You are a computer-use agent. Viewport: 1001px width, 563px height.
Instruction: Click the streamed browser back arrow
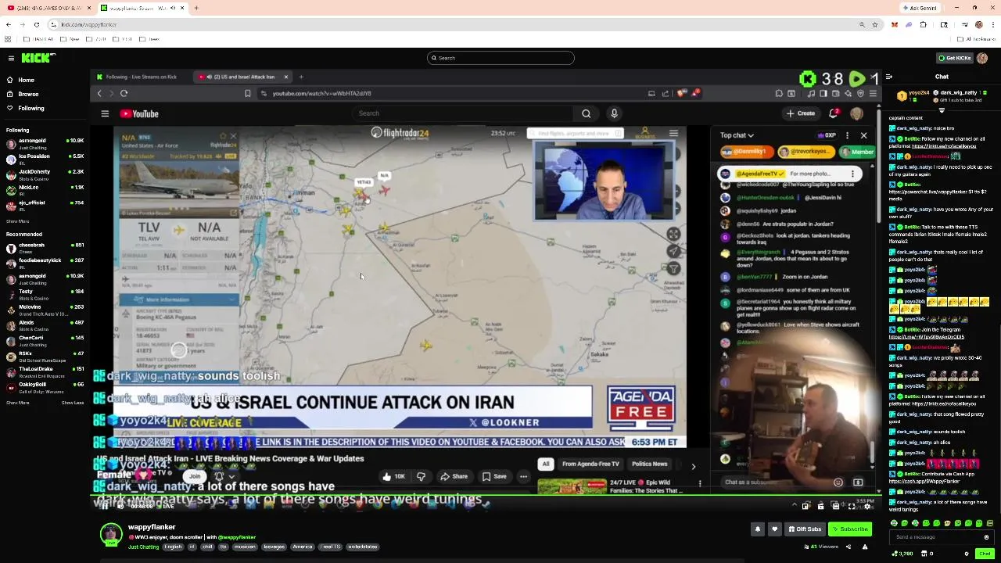click(x=99, y=93)
